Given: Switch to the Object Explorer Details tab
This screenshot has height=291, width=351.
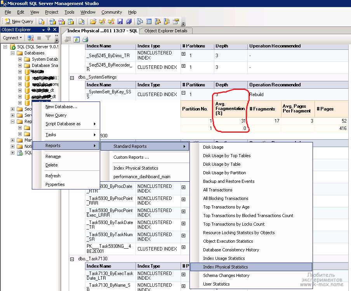Looking at the screenshot, I should (x=166, y=31).
